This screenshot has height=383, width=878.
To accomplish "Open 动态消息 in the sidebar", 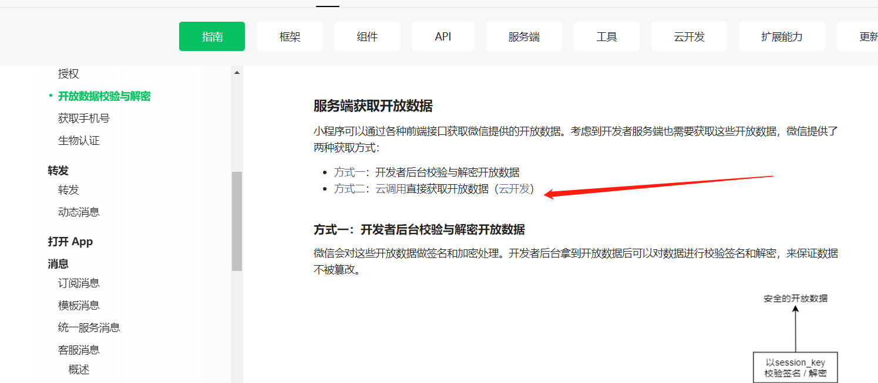I will pyautogui.click(x=79, y=212).
